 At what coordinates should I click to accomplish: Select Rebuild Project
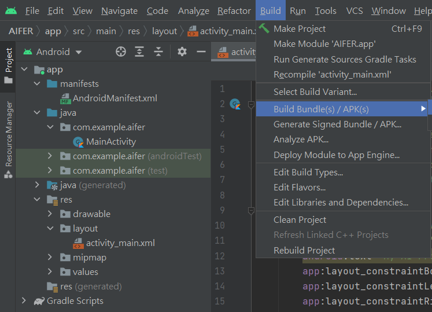343,250
